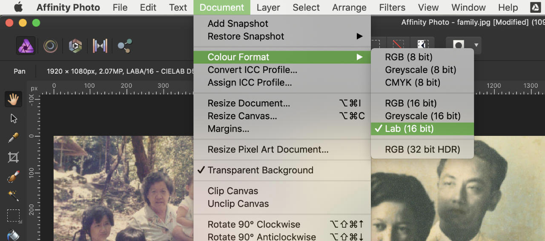Choose Resize Canvas…
Screen dimensions: 545x241
coord(282,116)
